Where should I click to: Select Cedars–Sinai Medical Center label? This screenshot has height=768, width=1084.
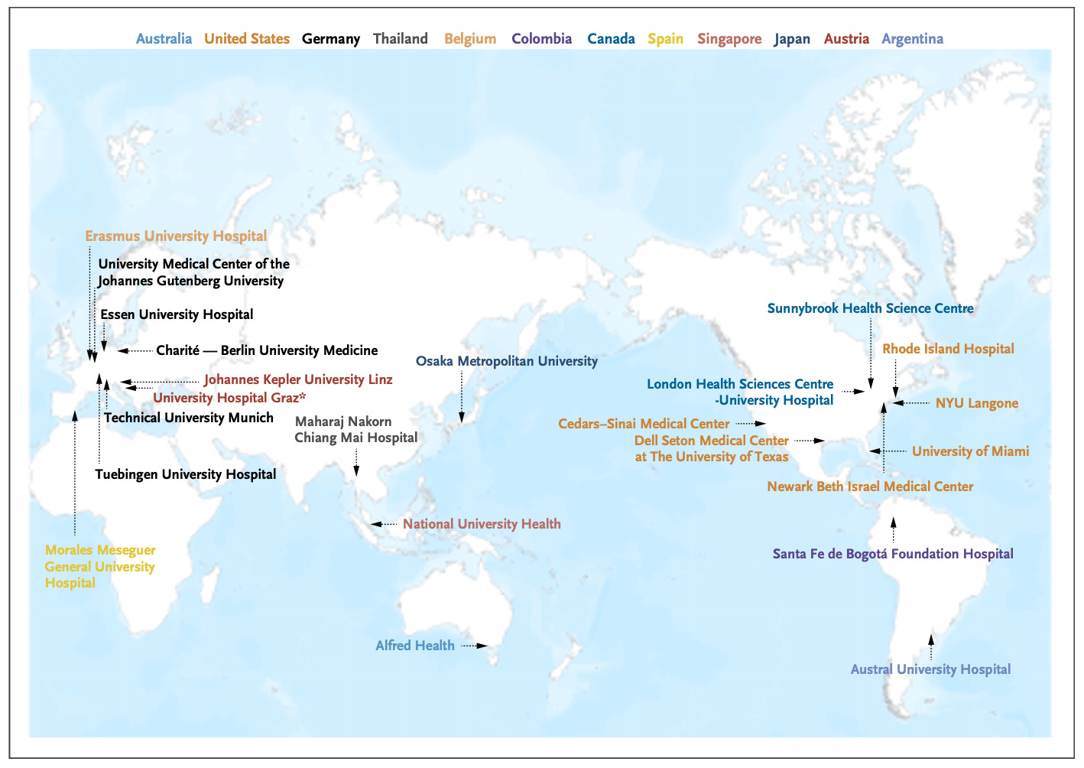click(x=644, y=424)
